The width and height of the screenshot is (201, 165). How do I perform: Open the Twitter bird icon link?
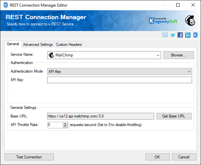[173, 35]
